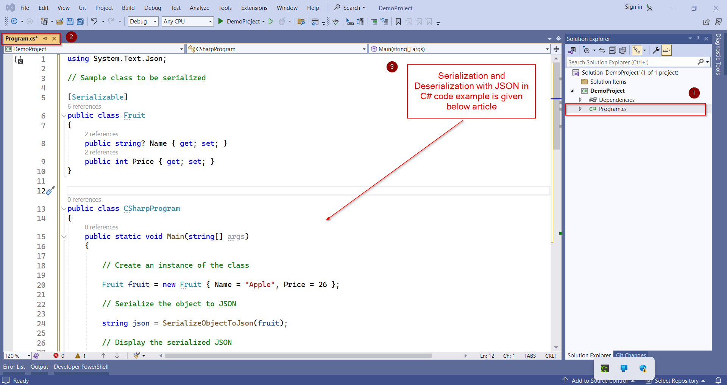Toggle a bookmark with the bookmark icon
This screenshot has width=727, height=385.
398,22
